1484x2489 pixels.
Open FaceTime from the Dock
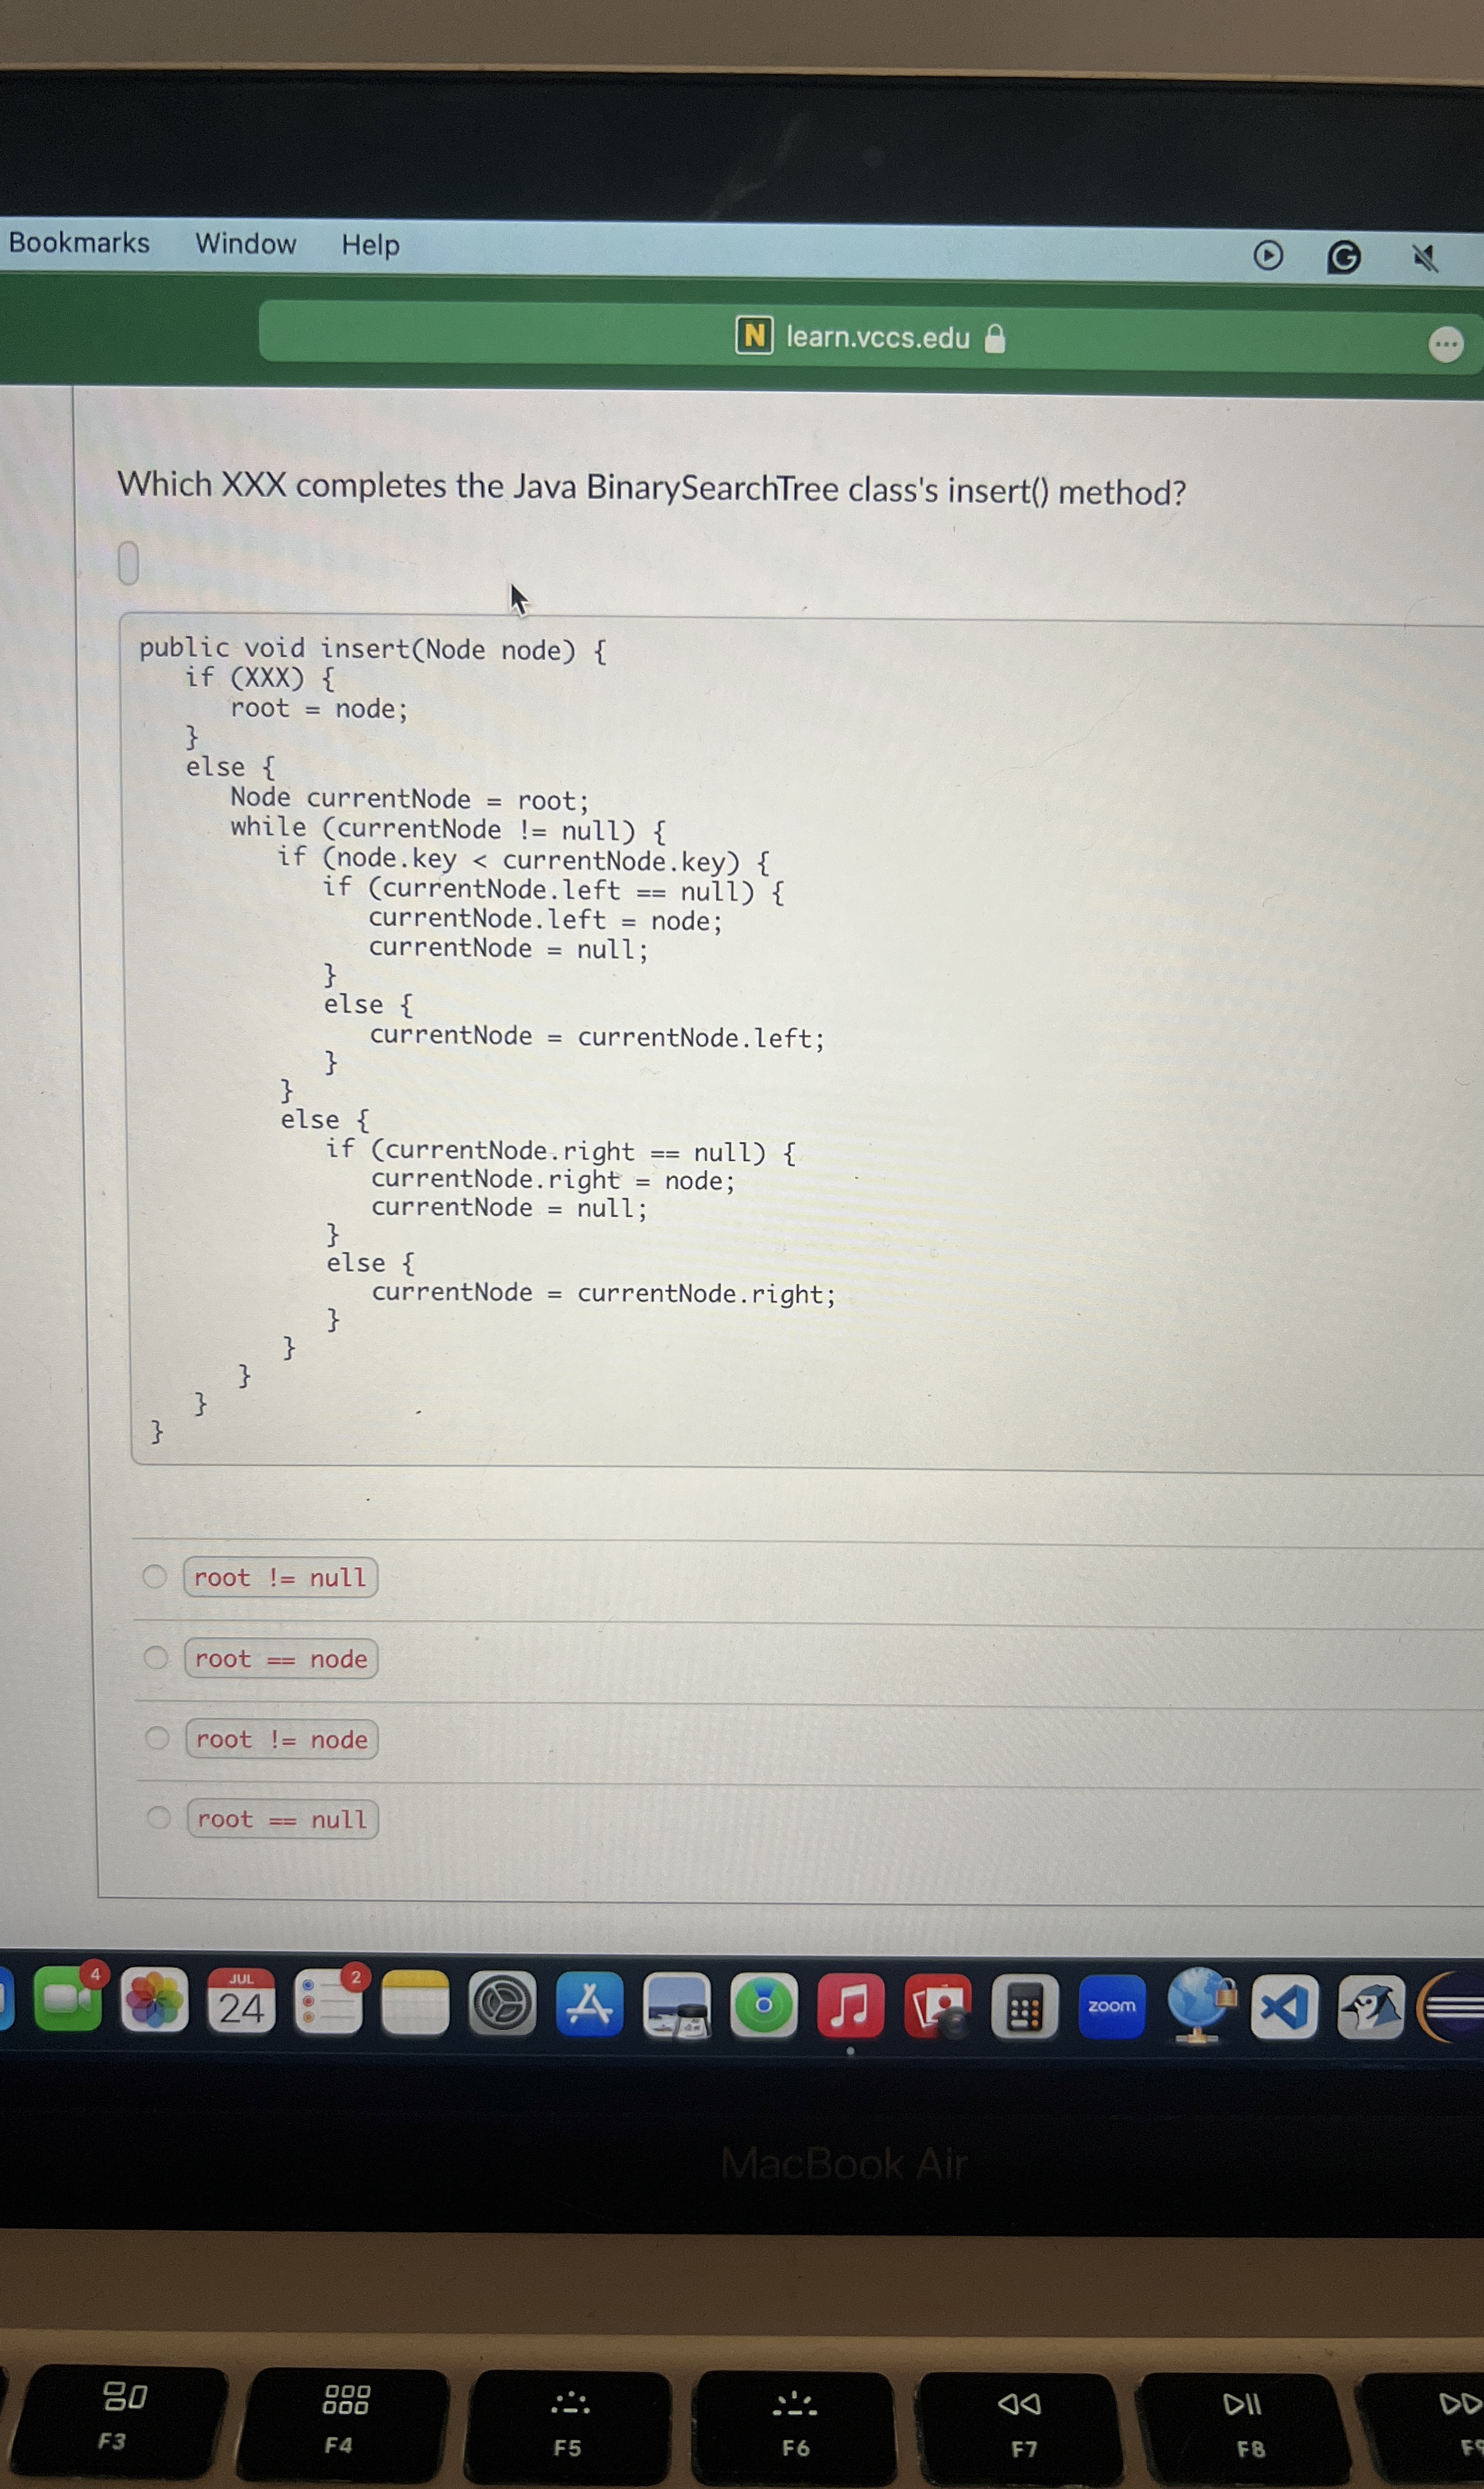click(67, 1999)
